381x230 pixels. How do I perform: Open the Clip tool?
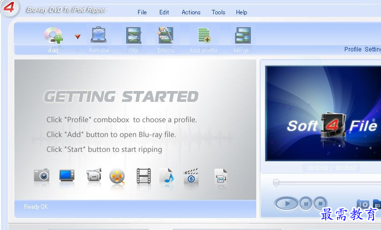(134, 35)
